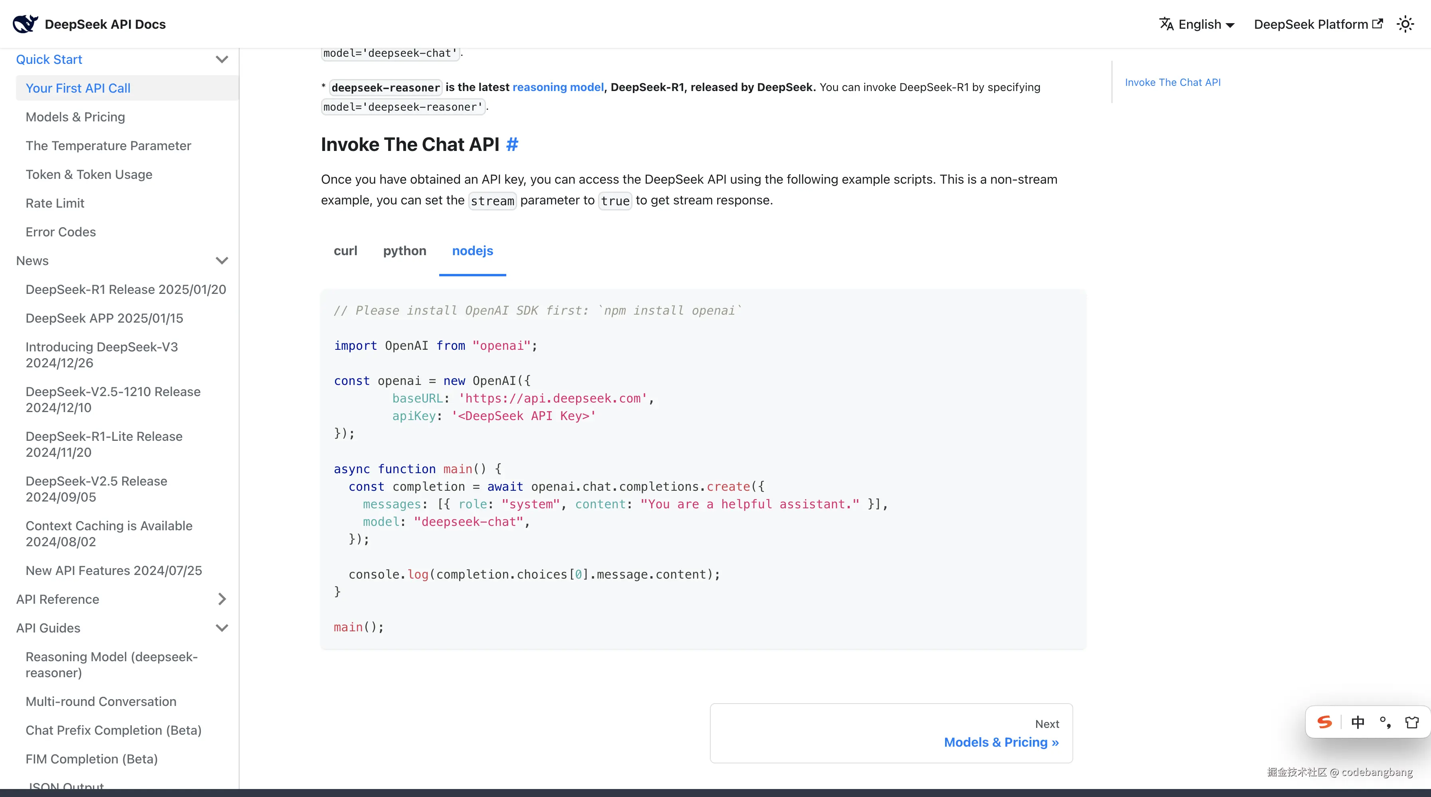The image size is (1431, 797).
Task: Collapse the API Guides section chevron
Action: [x=222, y=628]
